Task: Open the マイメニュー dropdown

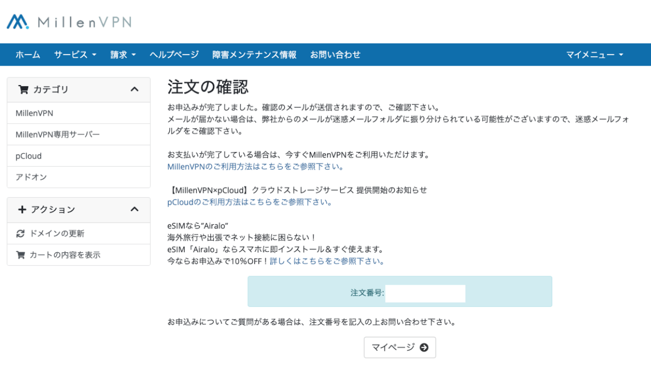Action: point(595,55)
